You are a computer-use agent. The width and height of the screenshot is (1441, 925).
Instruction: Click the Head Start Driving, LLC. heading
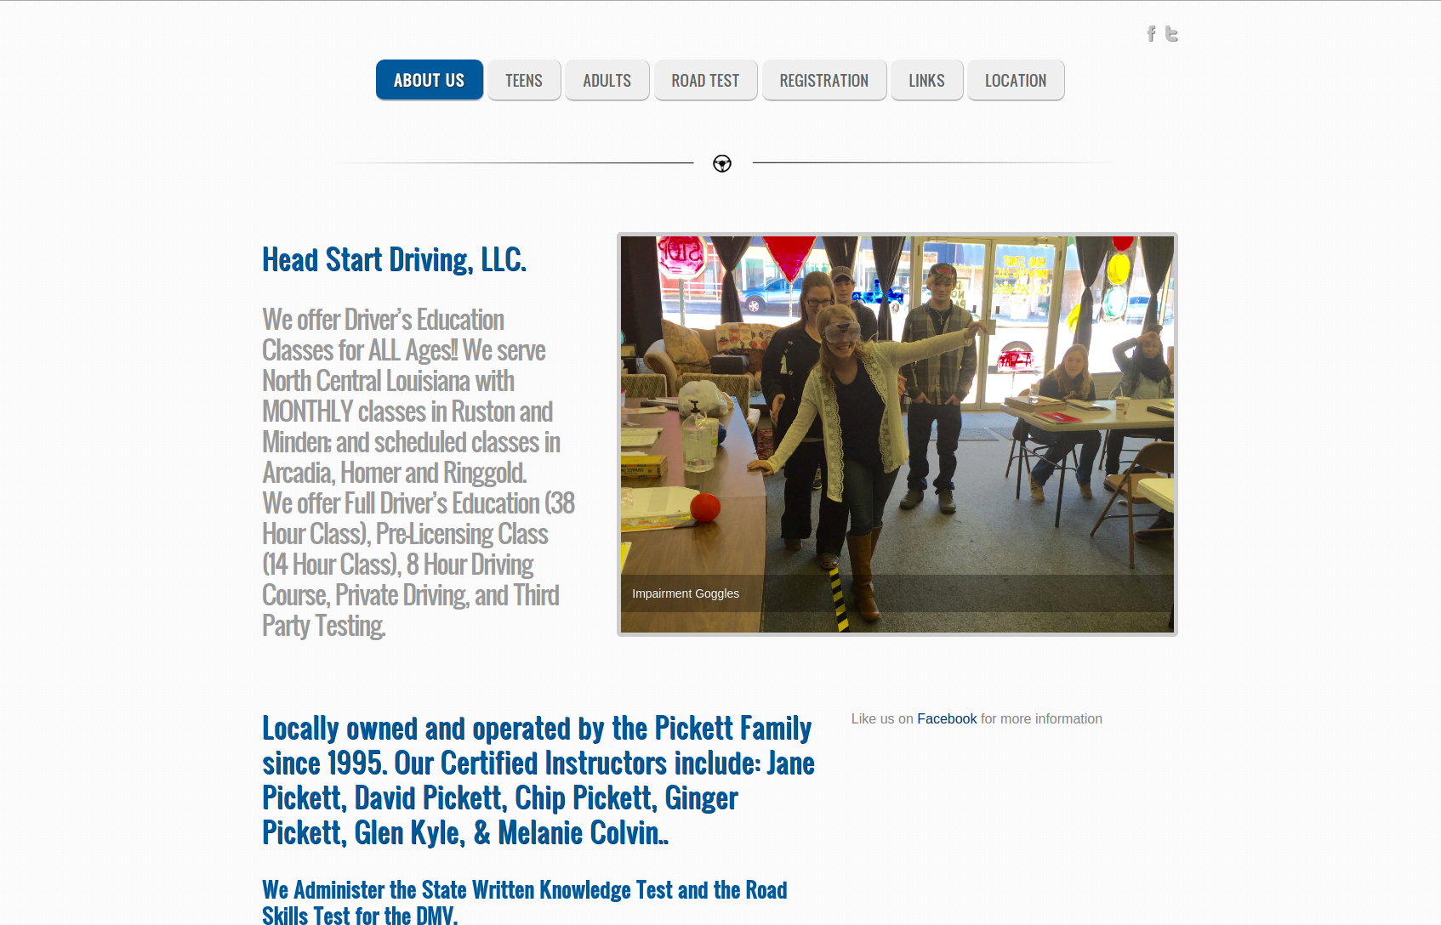coord(395,259)
